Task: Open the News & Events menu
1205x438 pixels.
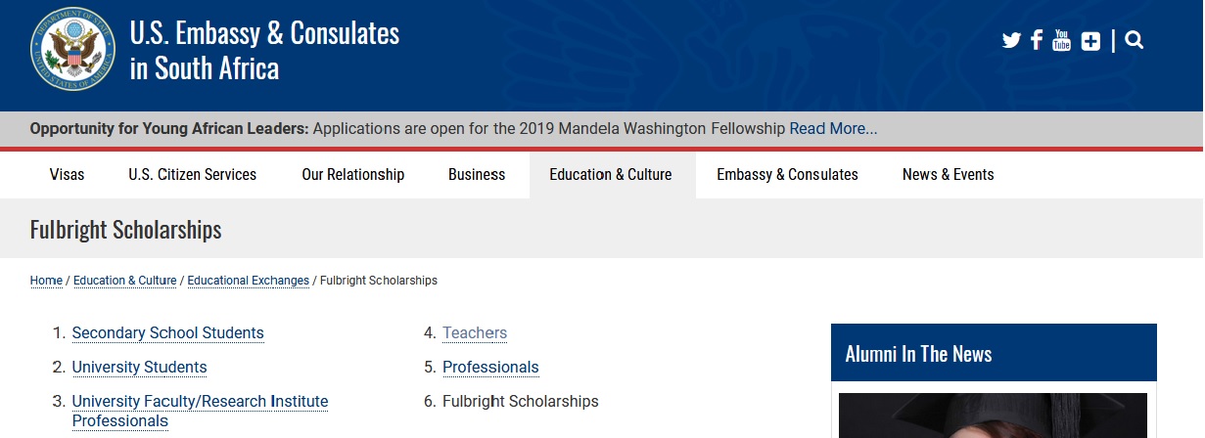Action: [948, 175]
